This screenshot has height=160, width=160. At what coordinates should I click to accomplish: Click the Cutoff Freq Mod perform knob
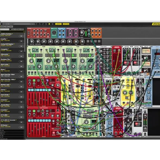38,41
